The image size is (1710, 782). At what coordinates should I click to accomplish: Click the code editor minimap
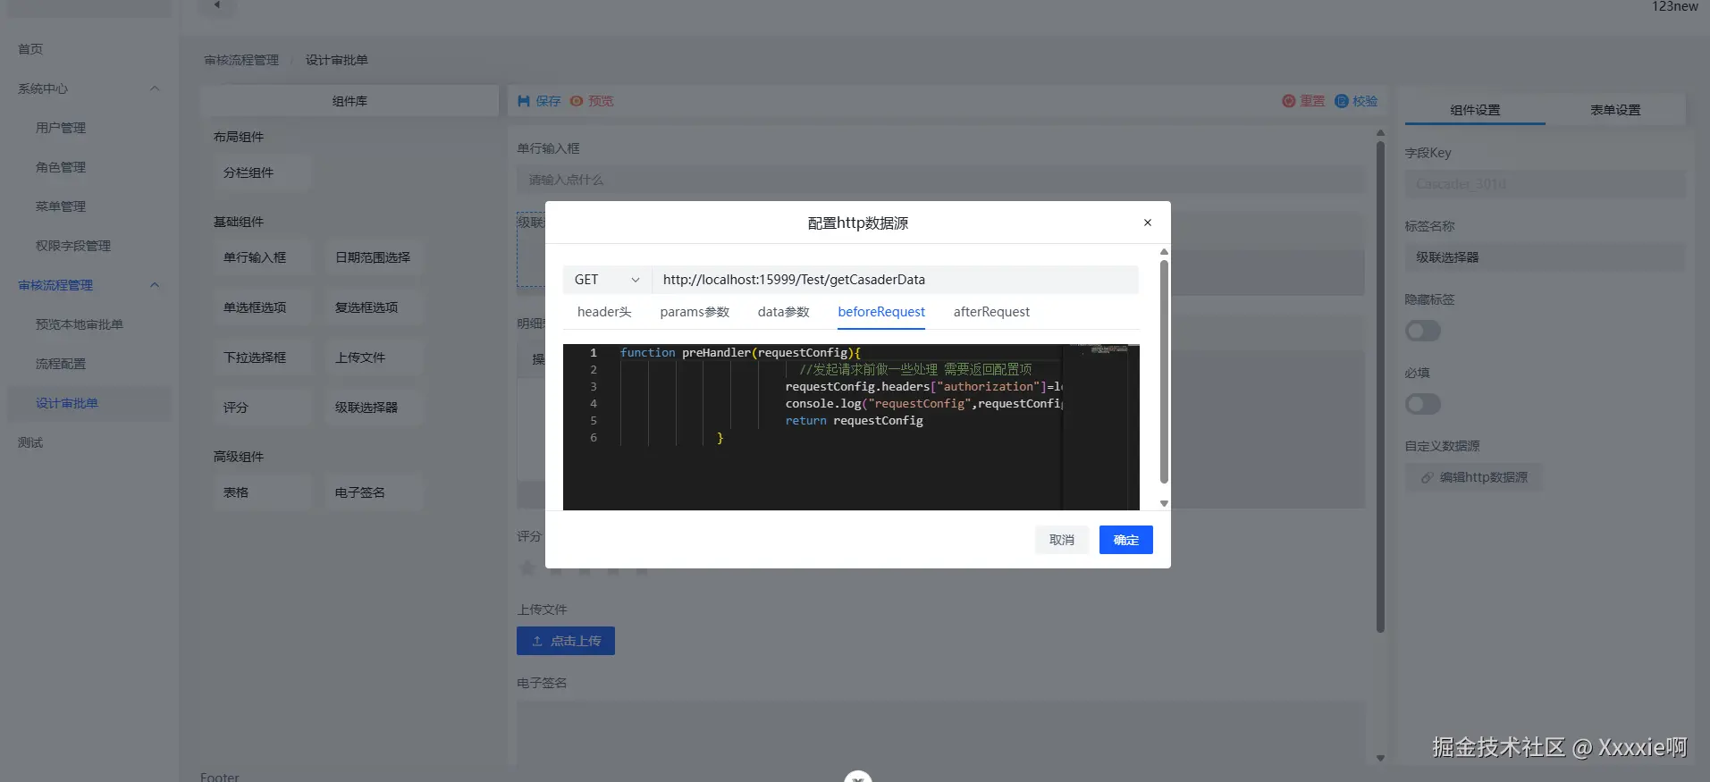[1100, 427]
